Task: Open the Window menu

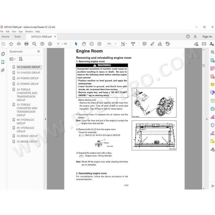Action: [x=29, y=32]
